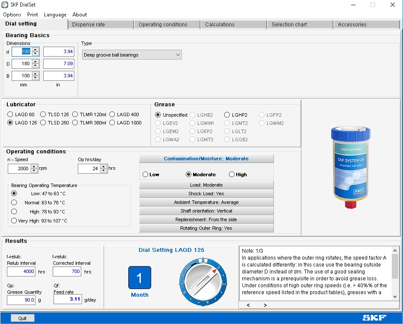Select the TLMR 380ml lubricator

[x=89, y=123]
